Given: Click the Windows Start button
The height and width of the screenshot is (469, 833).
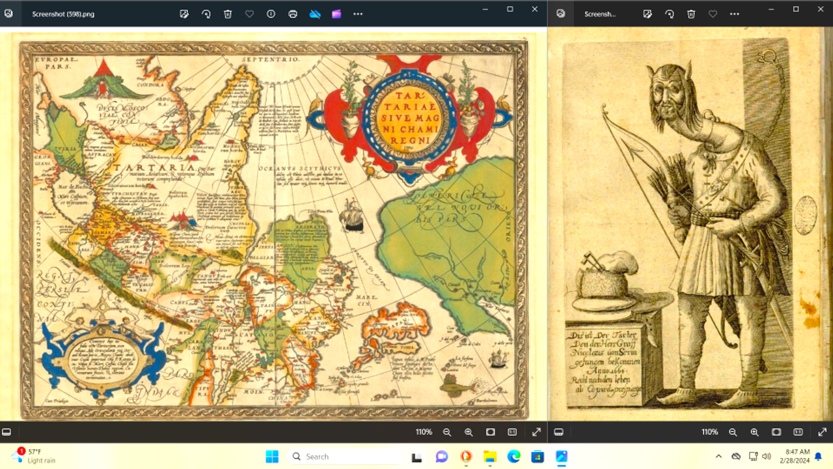Looking at the screenshot, I should coord(272,457).
